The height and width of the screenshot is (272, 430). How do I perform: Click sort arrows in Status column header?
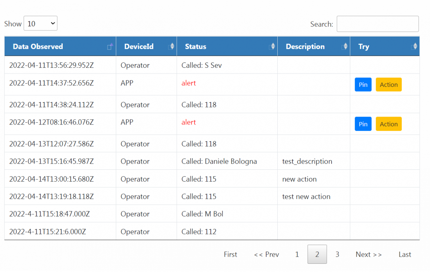coord(272,46)
